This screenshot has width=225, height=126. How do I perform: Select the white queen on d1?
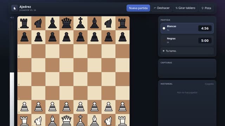[x=66, y=121]
